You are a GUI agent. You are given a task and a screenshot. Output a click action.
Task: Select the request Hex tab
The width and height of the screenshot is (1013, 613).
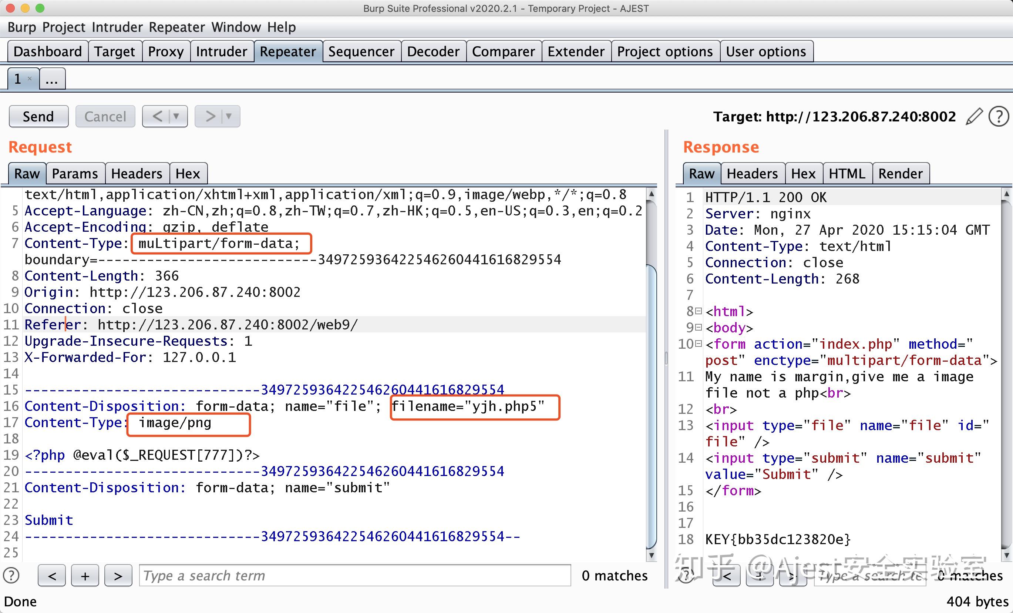click(x=188, y=174)
